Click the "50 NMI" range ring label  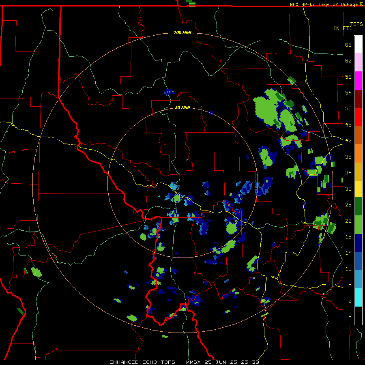pyautogui.click(x=182, y=107)
